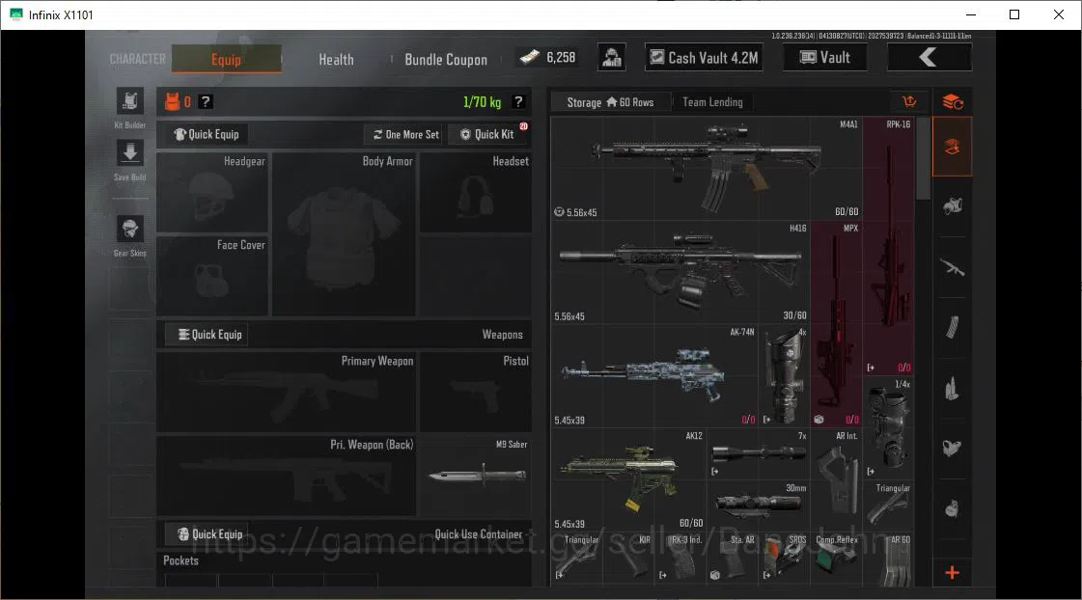Select the M4A1 rifle in storage
Viewport: 1082px width, 600px height.
707,168
